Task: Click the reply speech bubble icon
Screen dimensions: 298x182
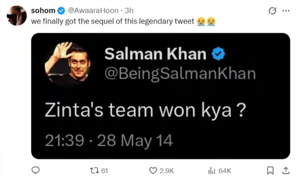Action: tap(36, 170)
